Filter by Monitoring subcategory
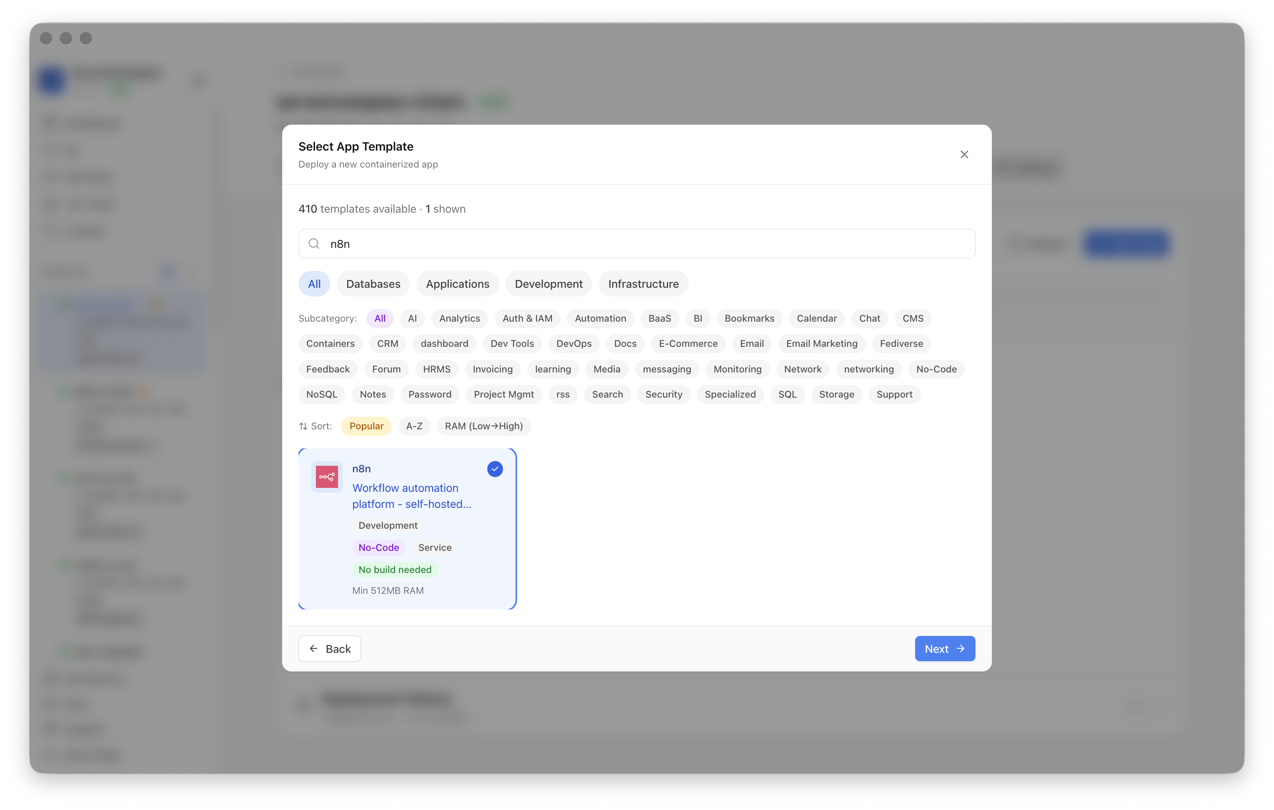1274x810 pixels. tap(737, 369)
